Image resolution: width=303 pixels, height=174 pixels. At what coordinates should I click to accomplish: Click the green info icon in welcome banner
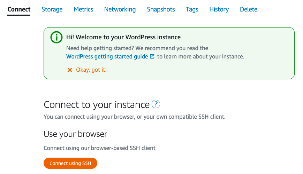56,37
